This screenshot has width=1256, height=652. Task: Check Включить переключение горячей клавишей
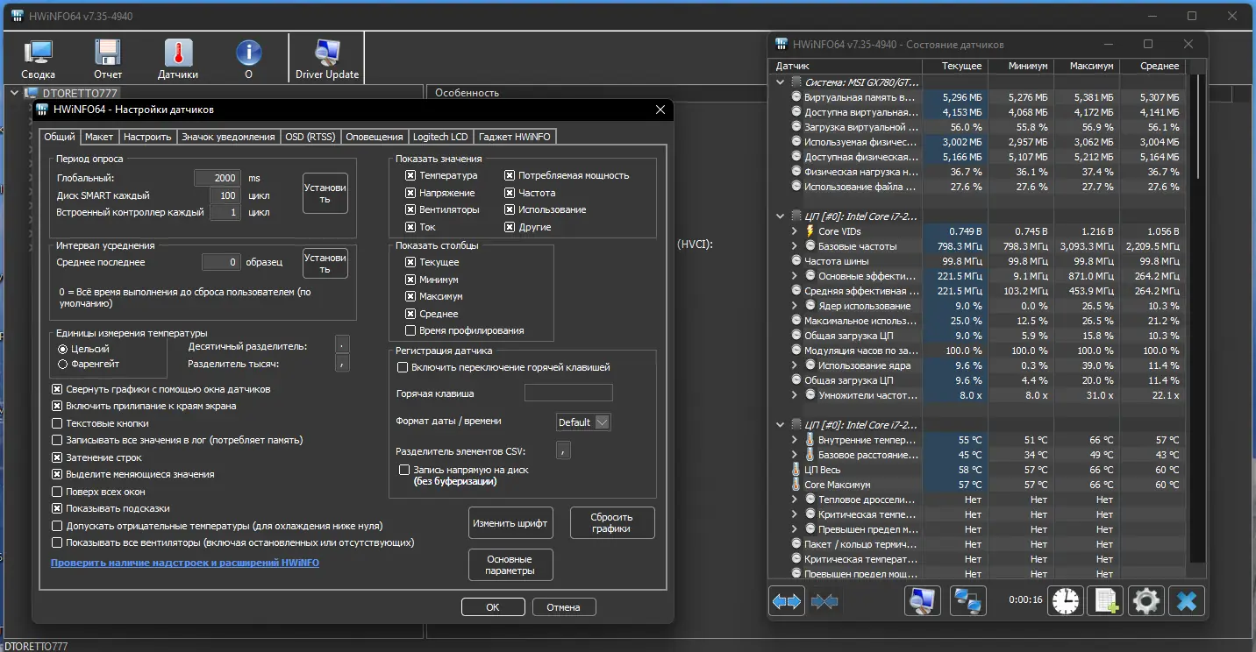tap(403, 367)
